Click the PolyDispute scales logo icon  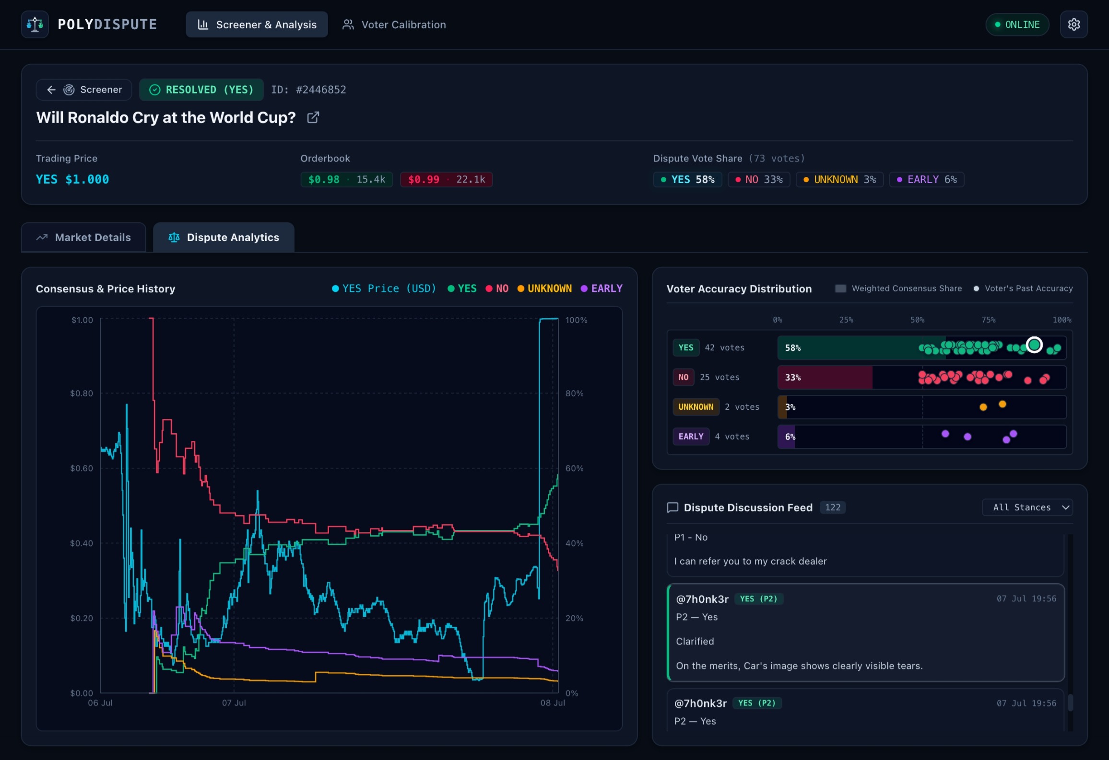click(x=35, y=24)
